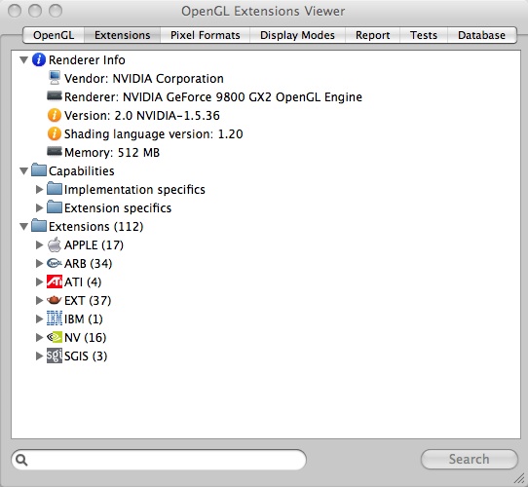Click the Search button
The image size is (528, 487).
click(x=470, y=459)
